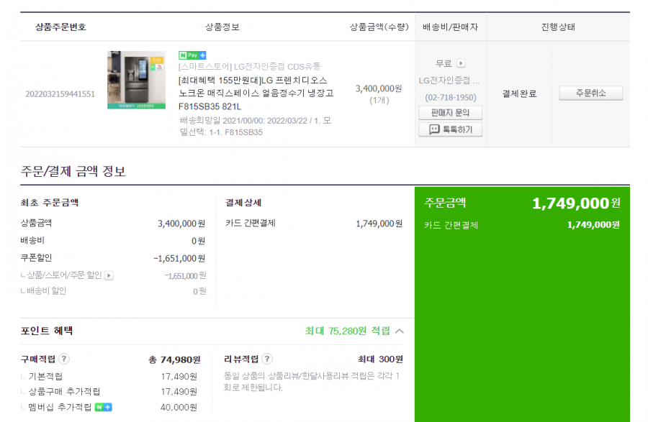Collapse the 포인트 혜택 section chevron
Viewport: 648px width, 422px height.
399,331
